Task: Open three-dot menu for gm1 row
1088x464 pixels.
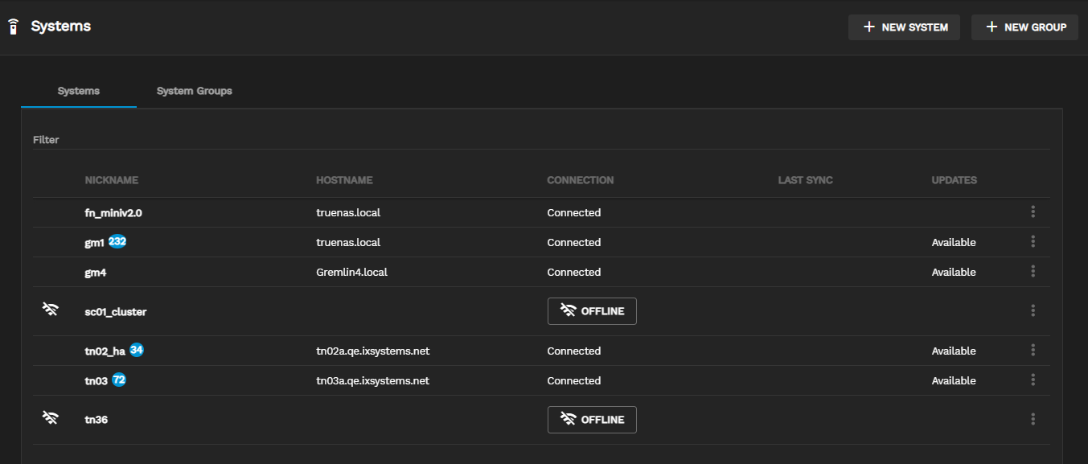Action: pos(1033,242)
